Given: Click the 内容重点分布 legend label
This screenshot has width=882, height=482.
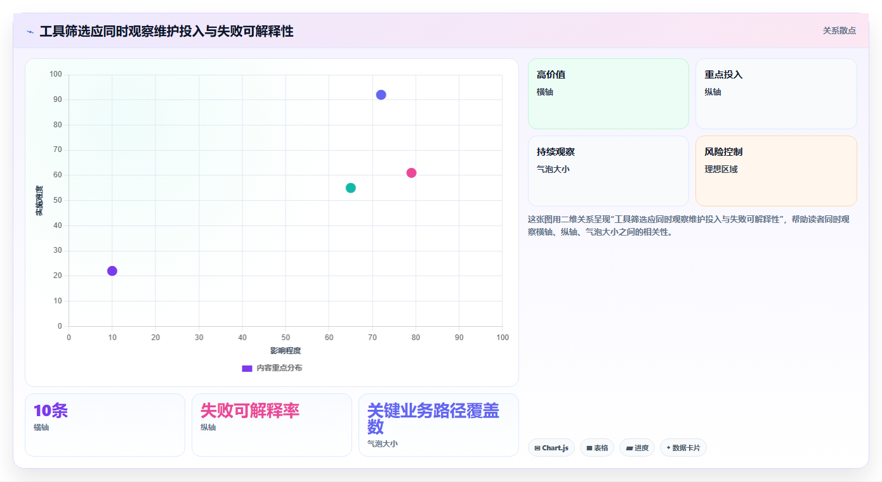Looking at the screenshot, I should coord(279,368).
